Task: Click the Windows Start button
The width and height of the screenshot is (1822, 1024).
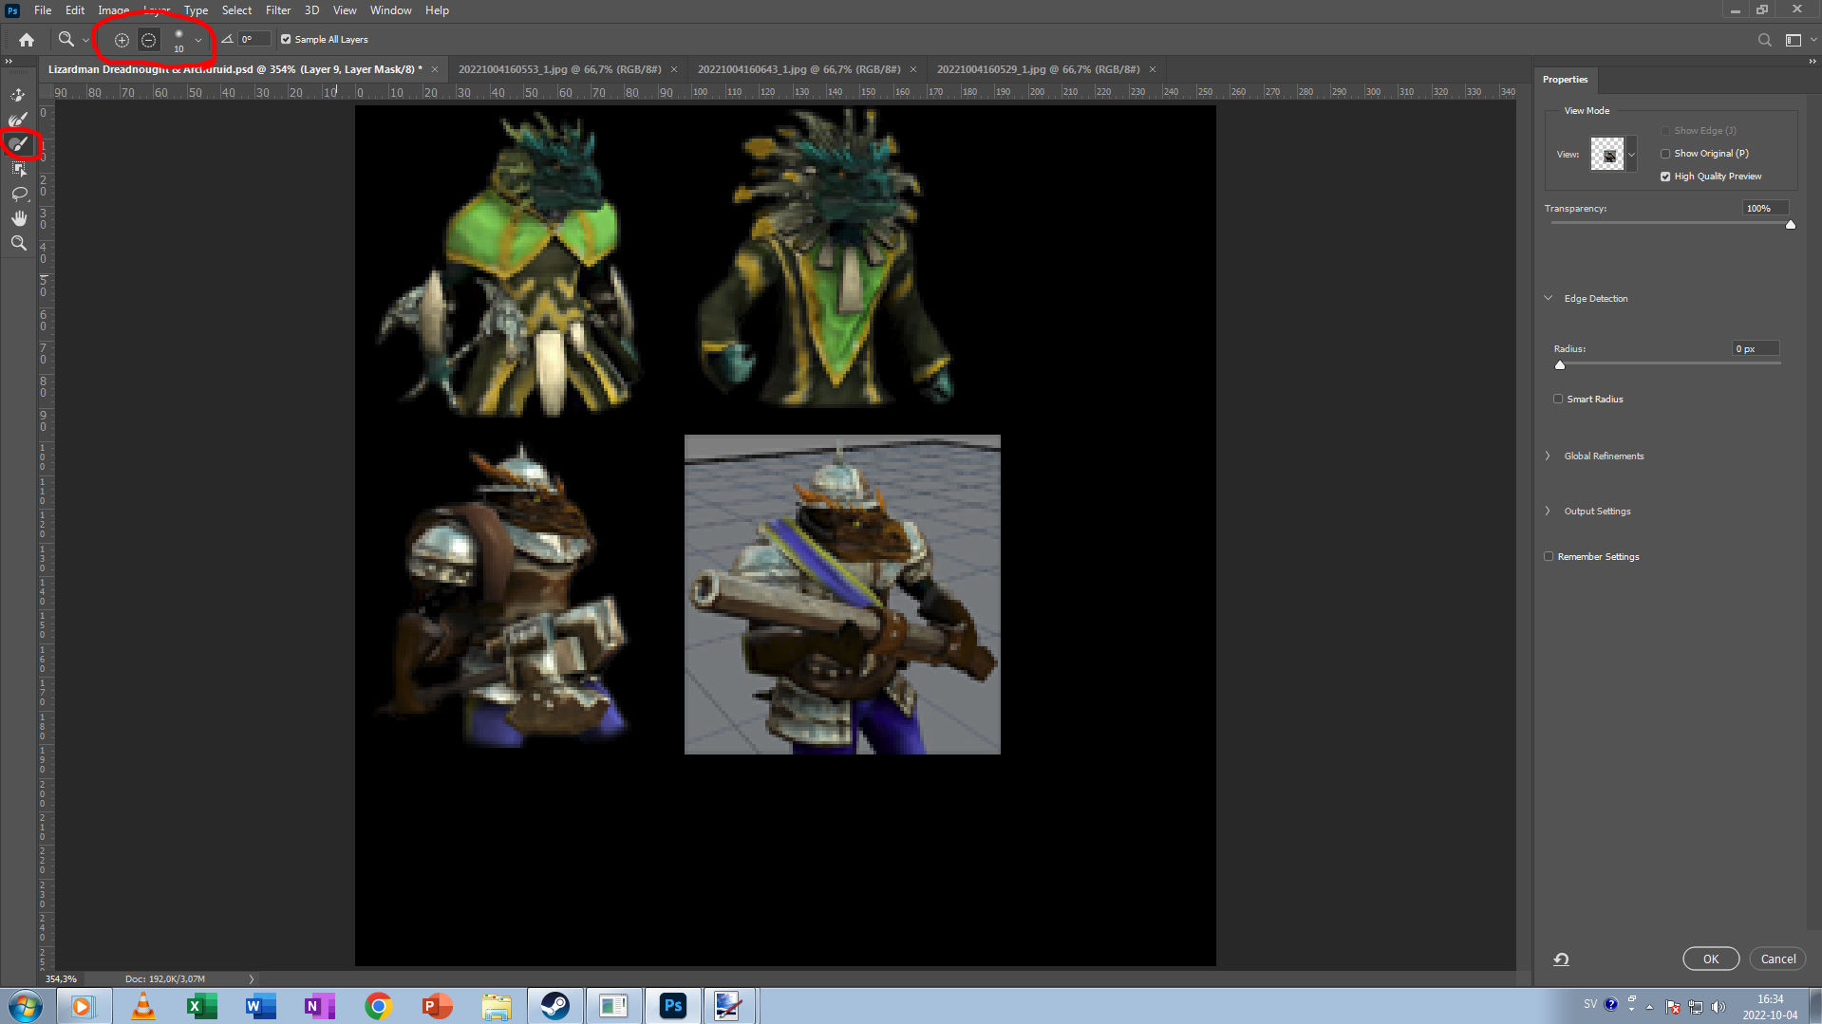Action: coord(26,1006)
